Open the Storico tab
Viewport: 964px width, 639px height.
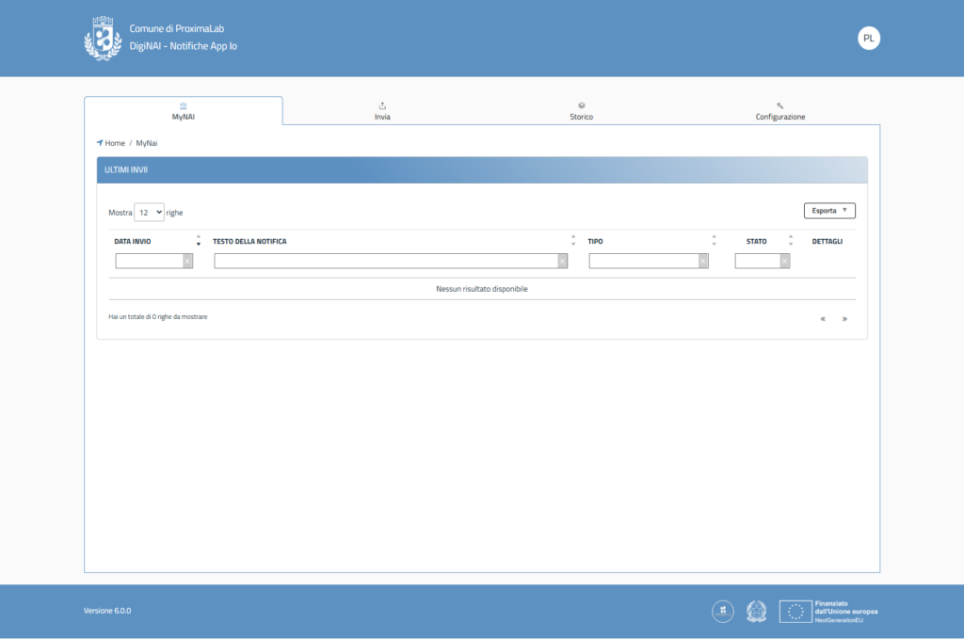(x=581, y=111)
